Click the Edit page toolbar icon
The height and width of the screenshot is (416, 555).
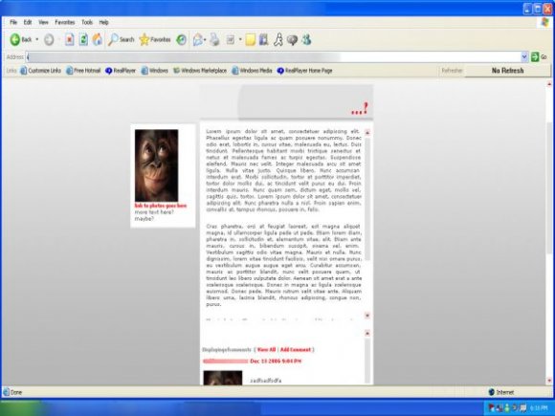point(230,39)
